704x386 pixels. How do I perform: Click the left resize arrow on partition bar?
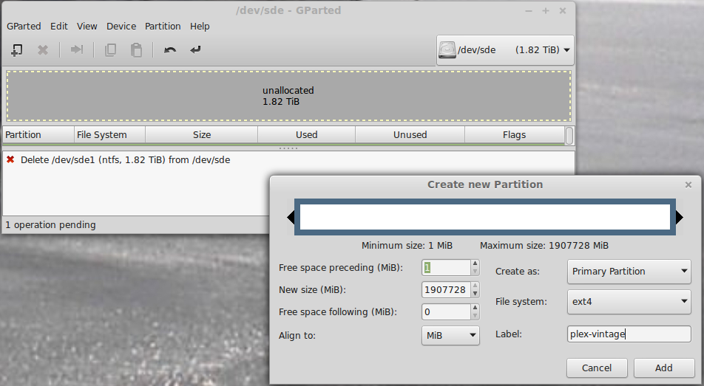(x=291, y=218)
